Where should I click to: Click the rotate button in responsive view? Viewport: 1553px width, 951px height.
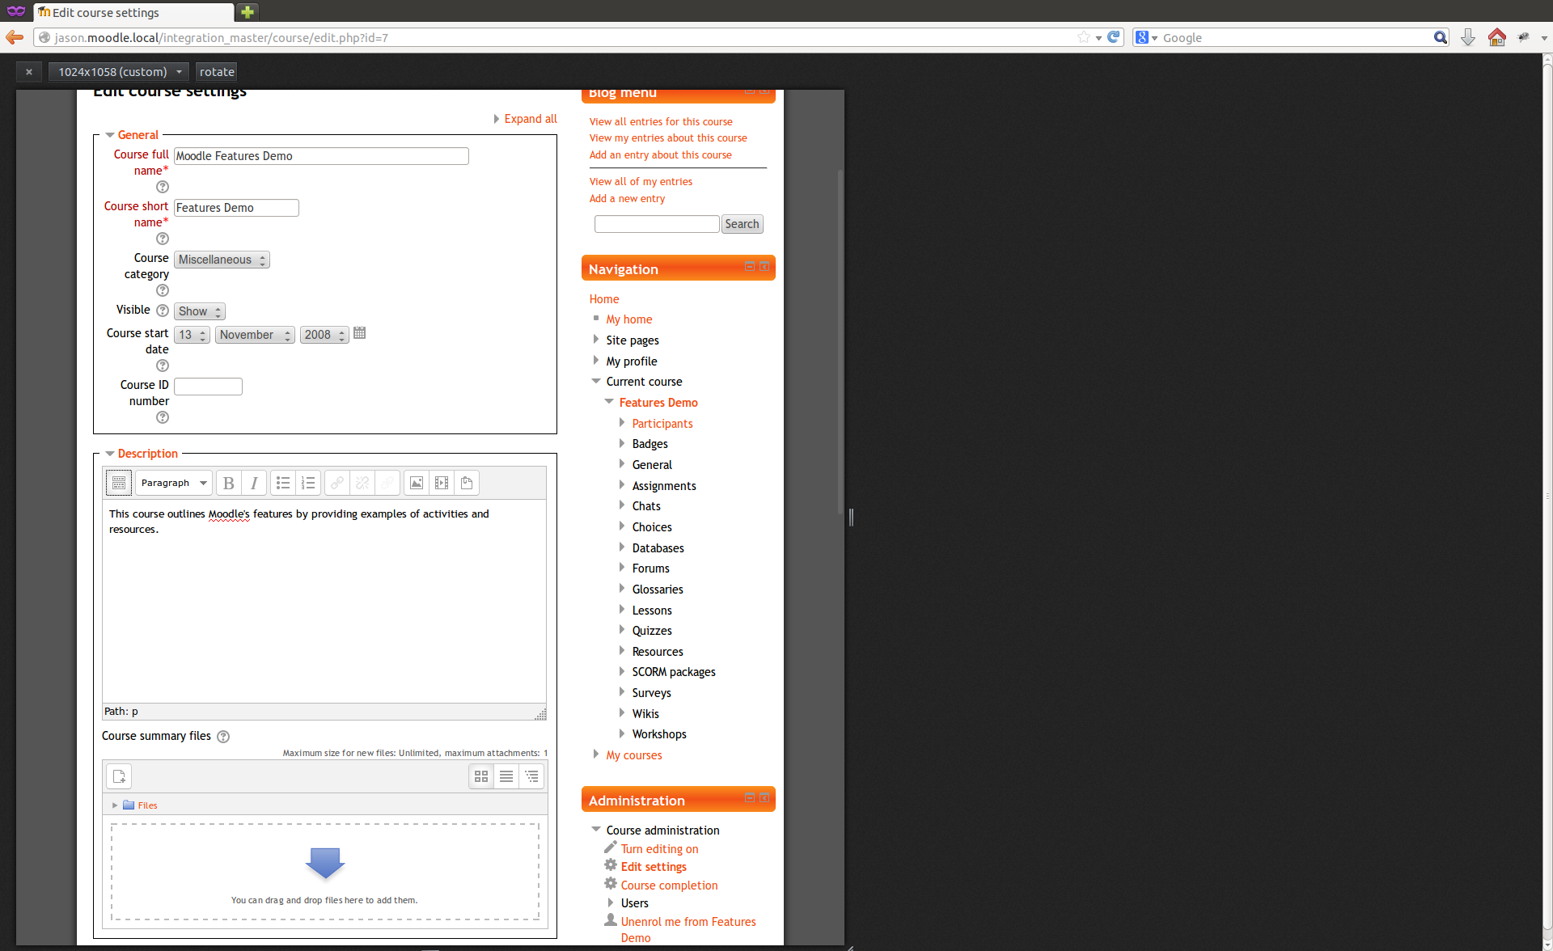[217, 71]
